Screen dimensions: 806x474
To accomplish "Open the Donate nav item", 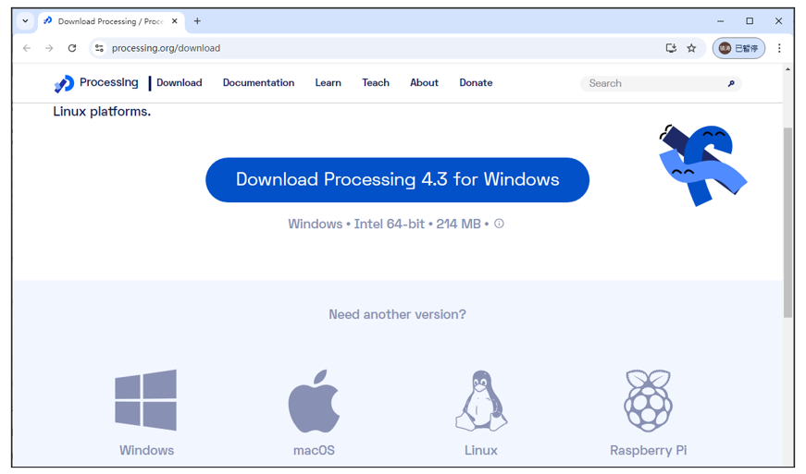I will 476,82.
